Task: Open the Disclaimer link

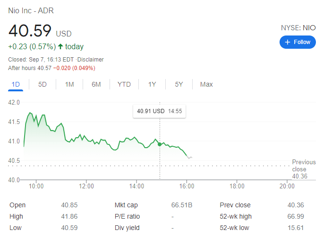Action: 91,60
